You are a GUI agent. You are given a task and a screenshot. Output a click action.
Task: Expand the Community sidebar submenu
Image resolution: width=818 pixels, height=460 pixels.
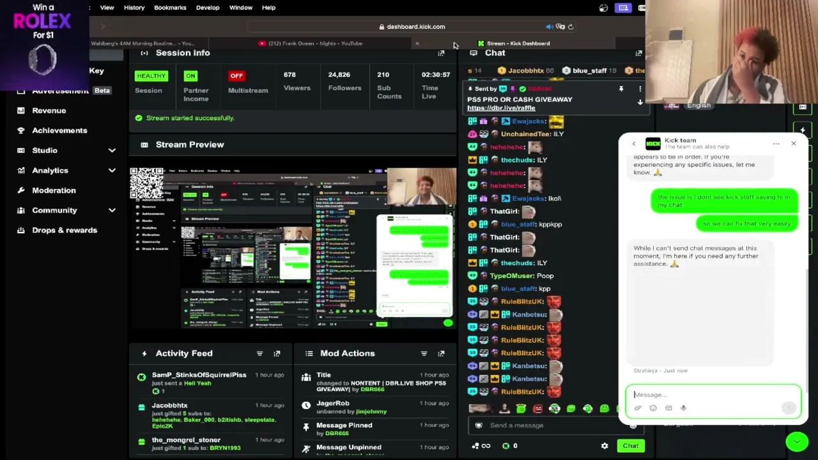(x=112, y=210)
